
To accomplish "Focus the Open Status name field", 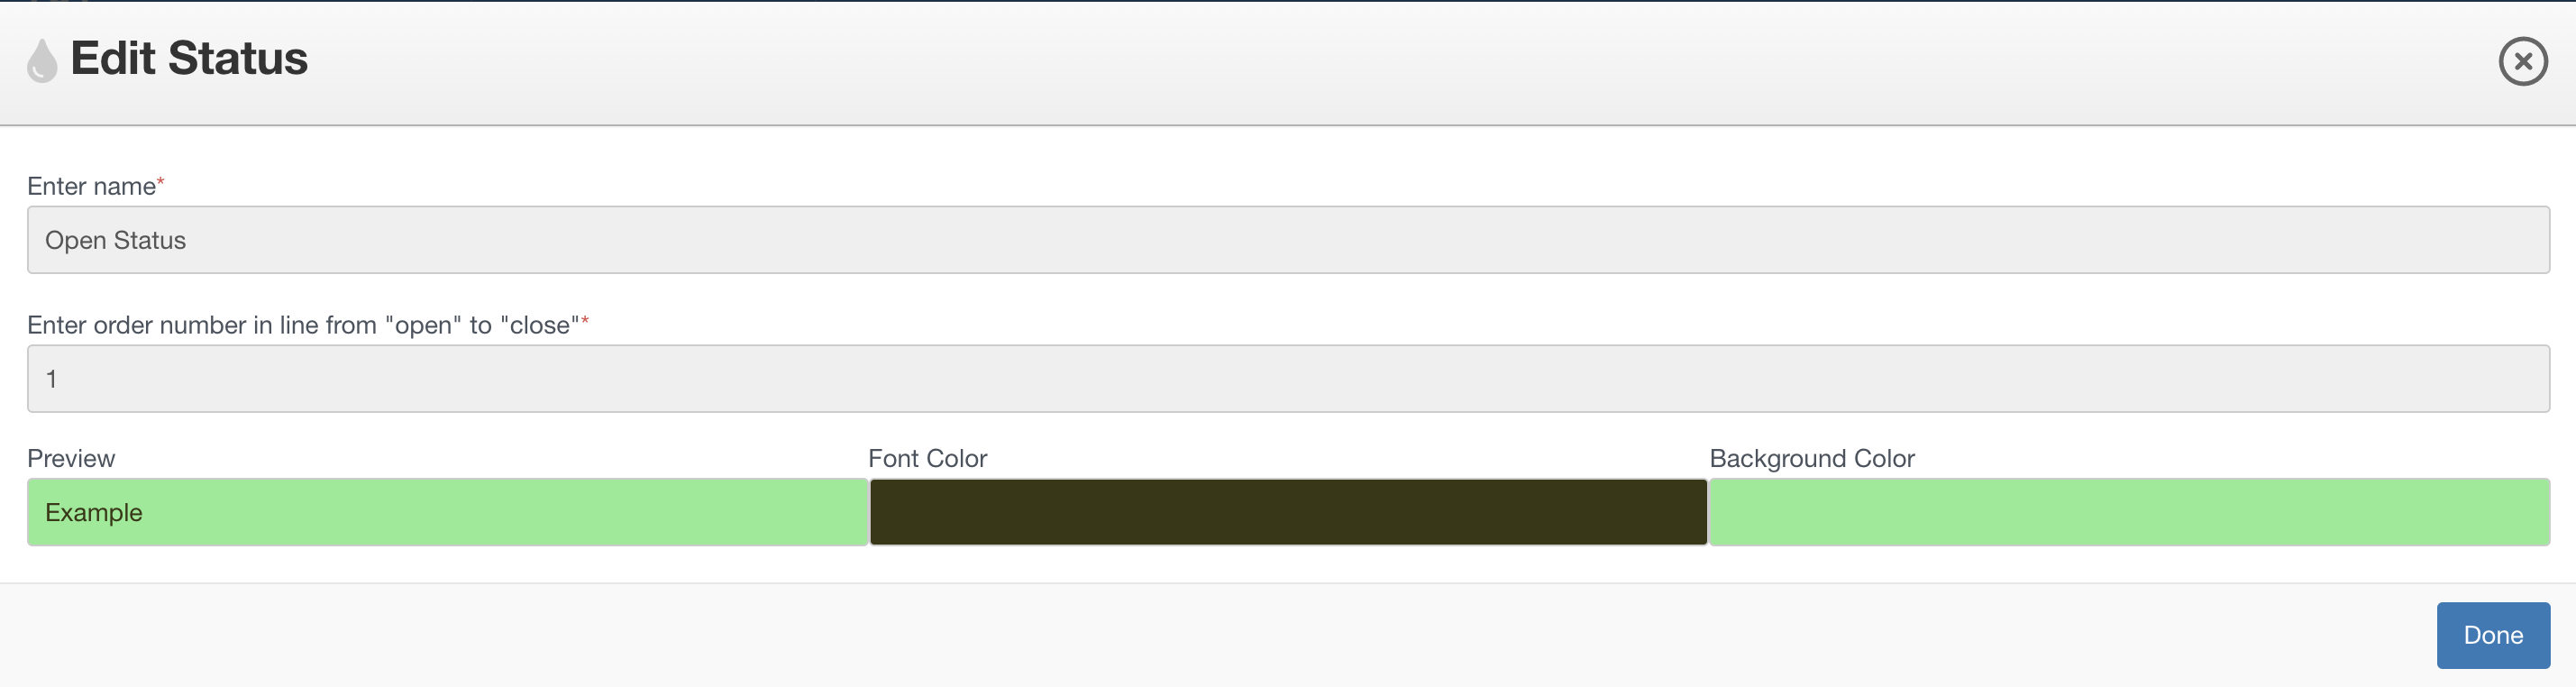I will tap(1288, 240).
